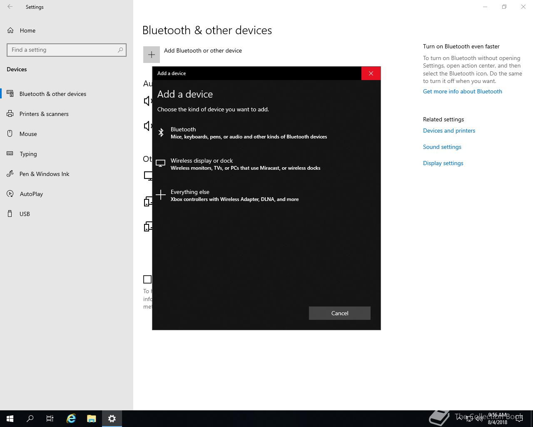Go to Settings Home
This screenshot has width=533, height=427.
67,30
